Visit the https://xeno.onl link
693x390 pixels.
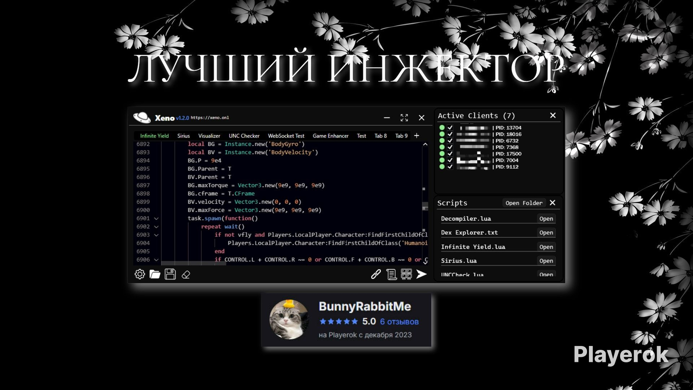pos(210,117)
